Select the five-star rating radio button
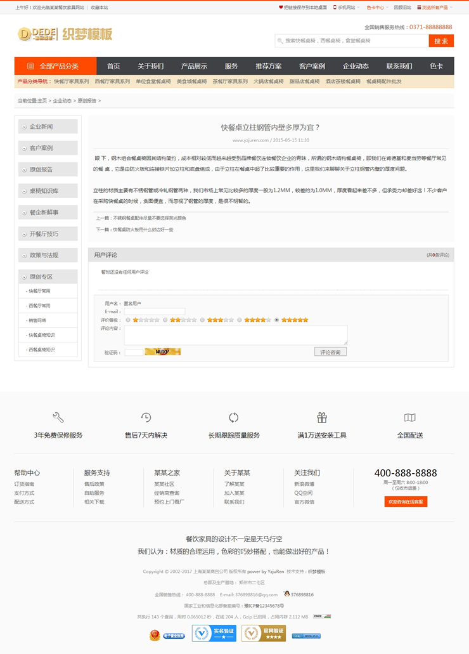Screen dimensions: 469x654 277,320
